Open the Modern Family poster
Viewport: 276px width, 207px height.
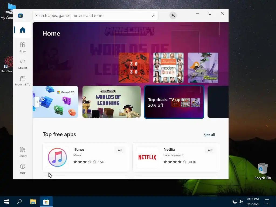(x=168, y=68)
